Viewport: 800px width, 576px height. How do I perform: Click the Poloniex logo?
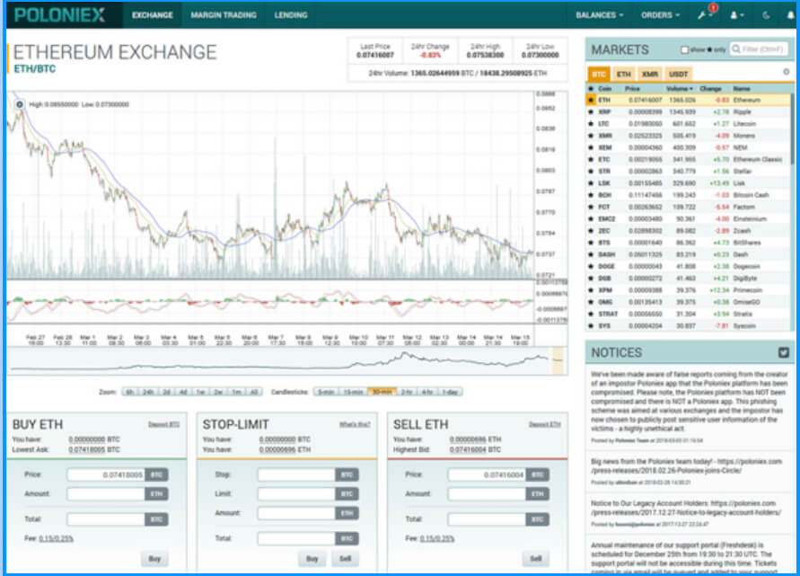pos(59,14)
